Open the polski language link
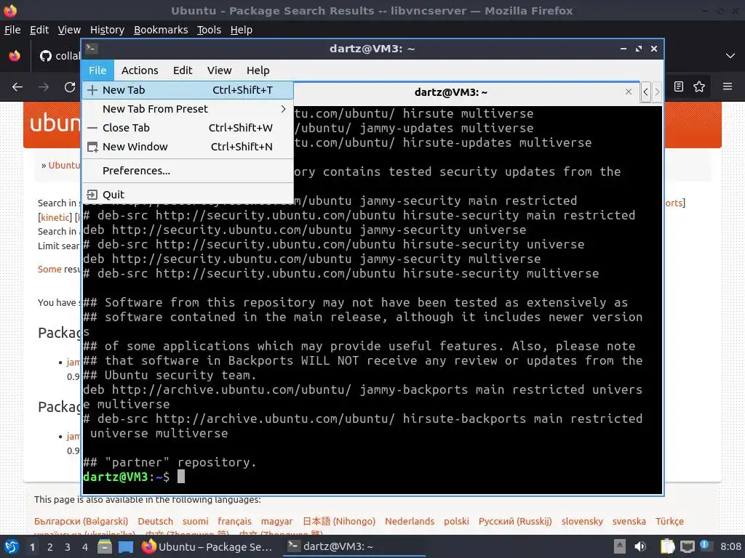Screen dimensions: 745x558 coord(456,522)
